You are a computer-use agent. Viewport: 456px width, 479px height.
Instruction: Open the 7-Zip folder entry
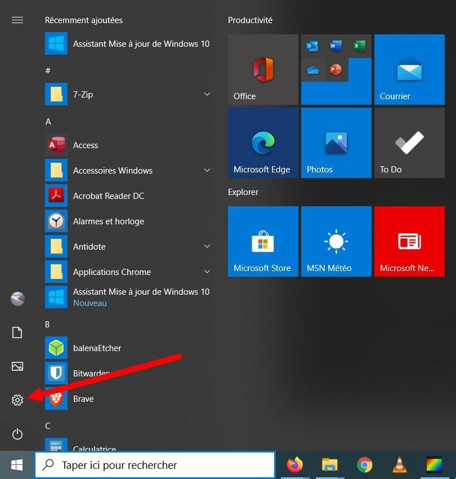pos(128,95)
